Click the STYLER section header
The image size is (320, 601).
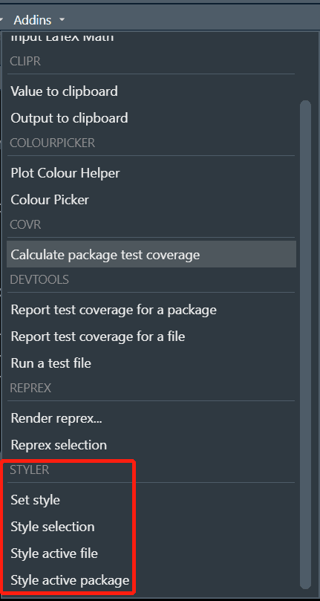[x=30, y=470]
